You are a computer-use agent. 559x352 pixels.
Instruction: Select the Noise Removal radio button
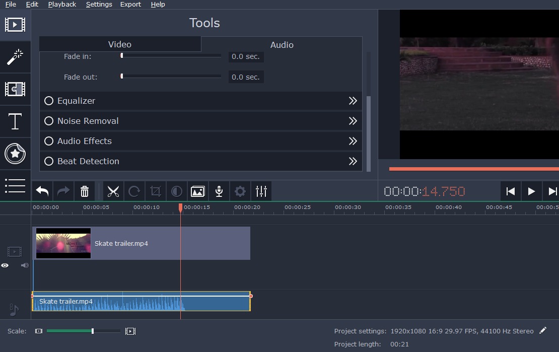click(49, 121)
